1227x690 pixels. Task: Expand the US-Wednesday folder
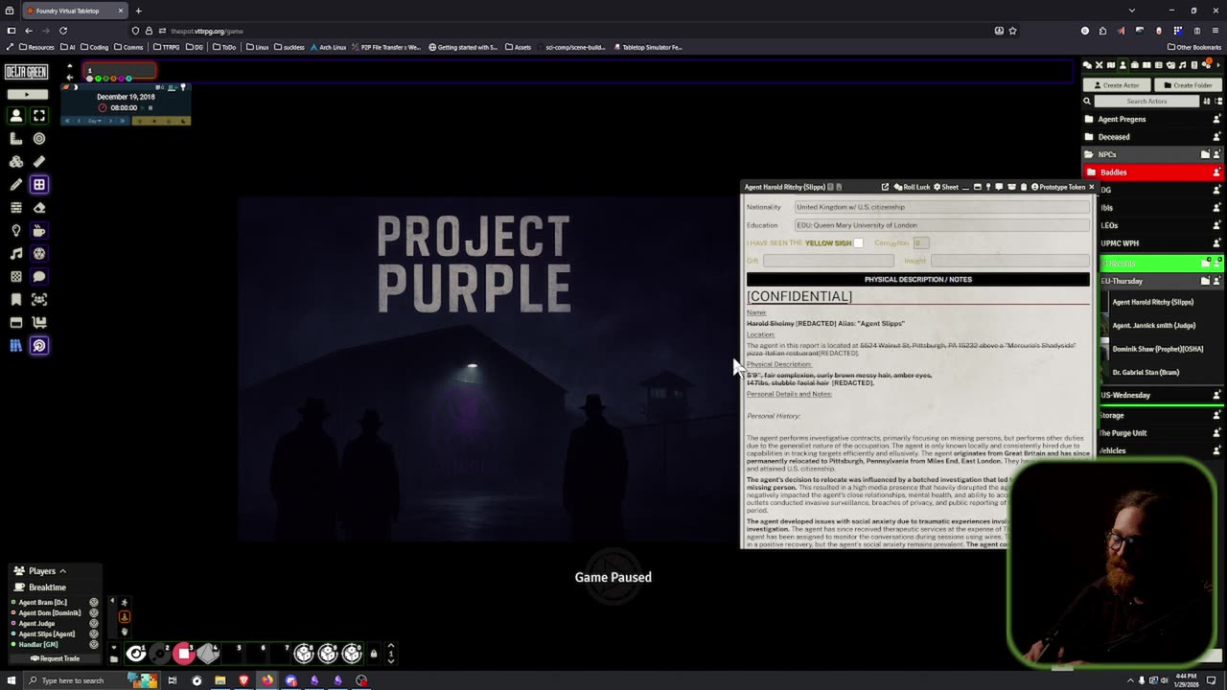[x=1160, y=395]
